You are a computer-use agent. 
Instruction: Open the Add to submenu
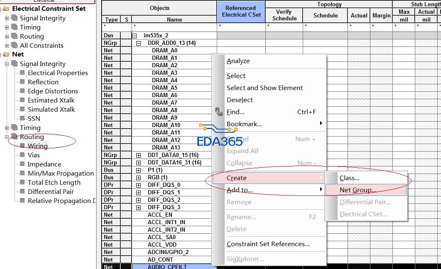[x=269, y=190]
